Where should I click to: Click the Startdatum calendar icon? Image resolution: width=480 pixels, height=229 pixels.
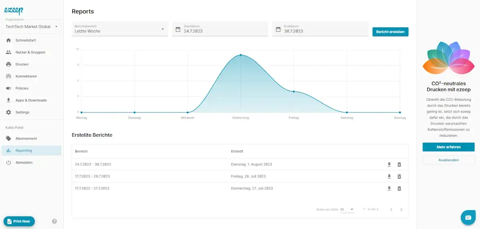[x=178, y=29]
